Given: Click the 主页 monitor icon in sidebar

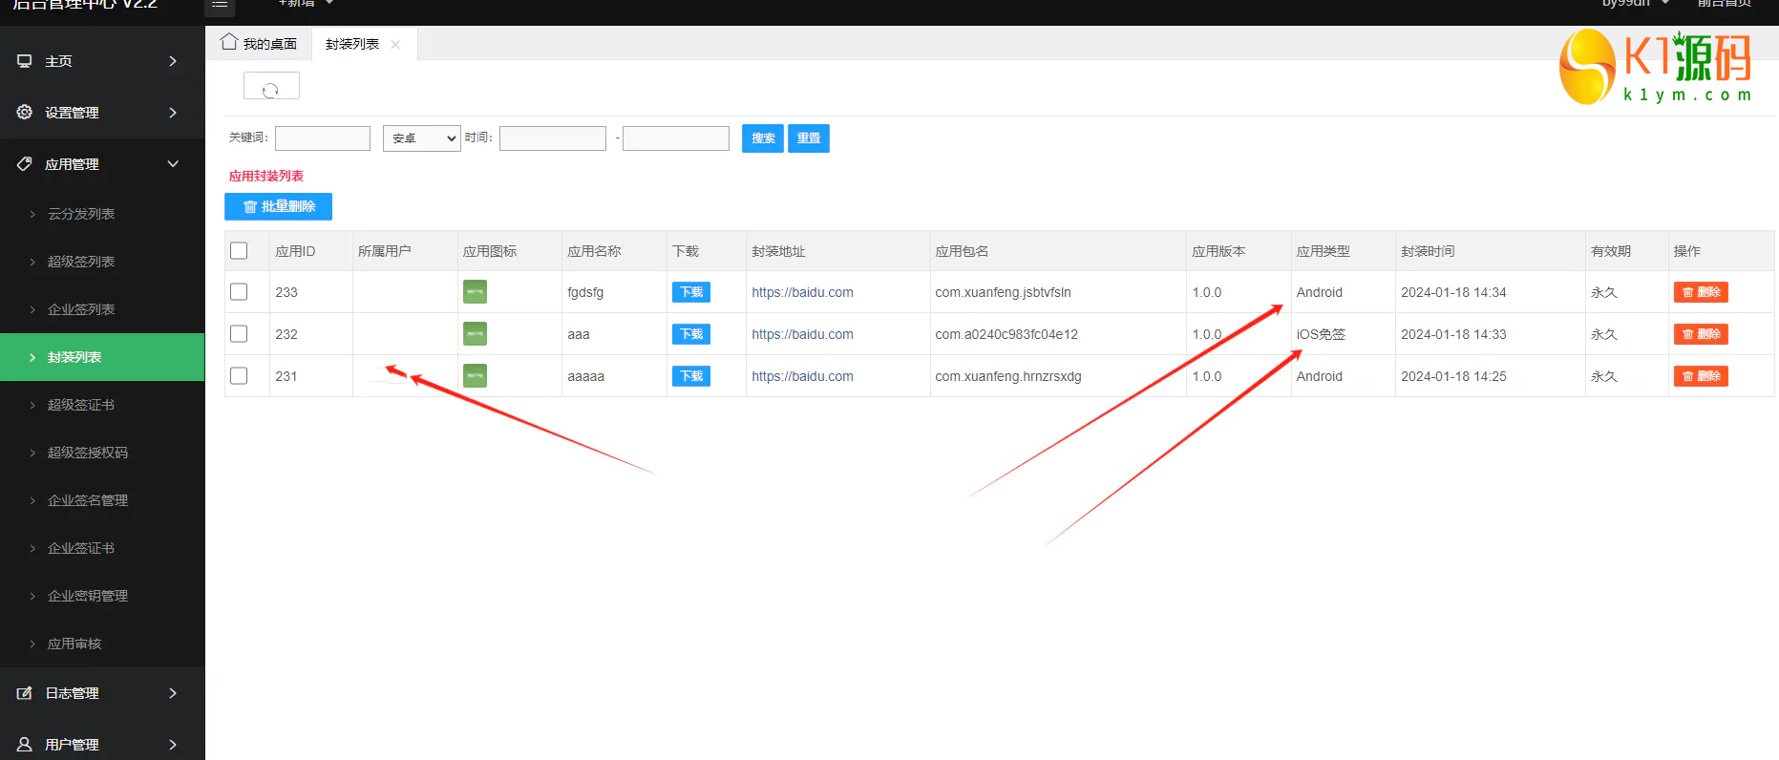Looking at the screenshot, I should pos(25,61).
